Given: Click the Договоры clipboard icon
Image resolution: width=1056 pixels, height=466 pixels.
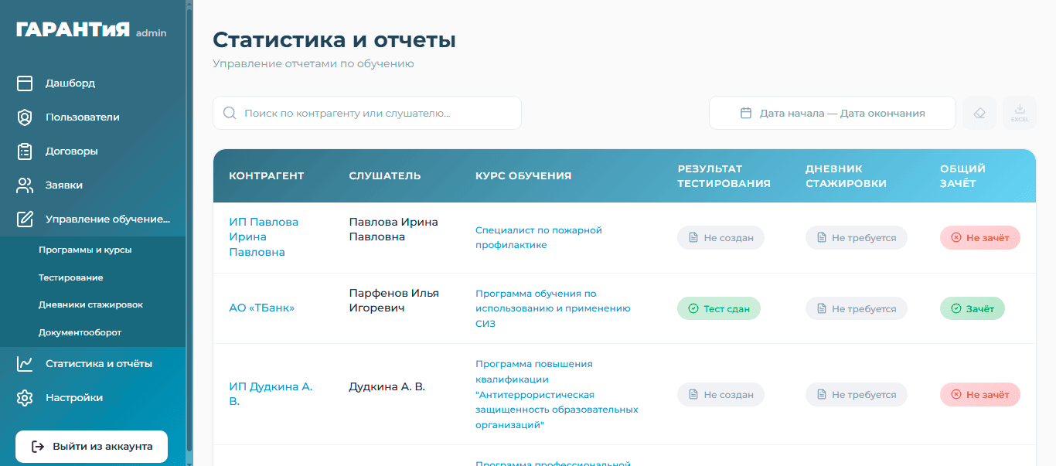Looking at the screenshot, I should pos(25,151).
